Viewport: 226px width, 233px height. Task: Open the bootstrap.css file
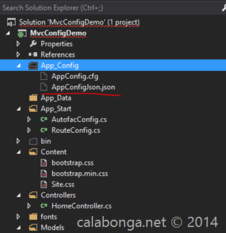(x=73, y=163)
